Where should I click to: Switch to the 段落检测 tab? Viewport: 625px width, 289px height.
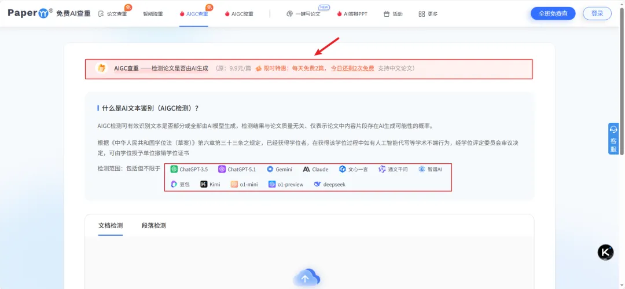[154, 226]
